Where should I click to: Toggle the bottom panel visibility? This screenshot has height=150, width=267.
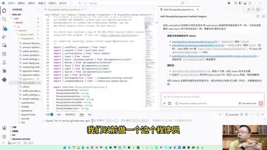tap(245, 3)
